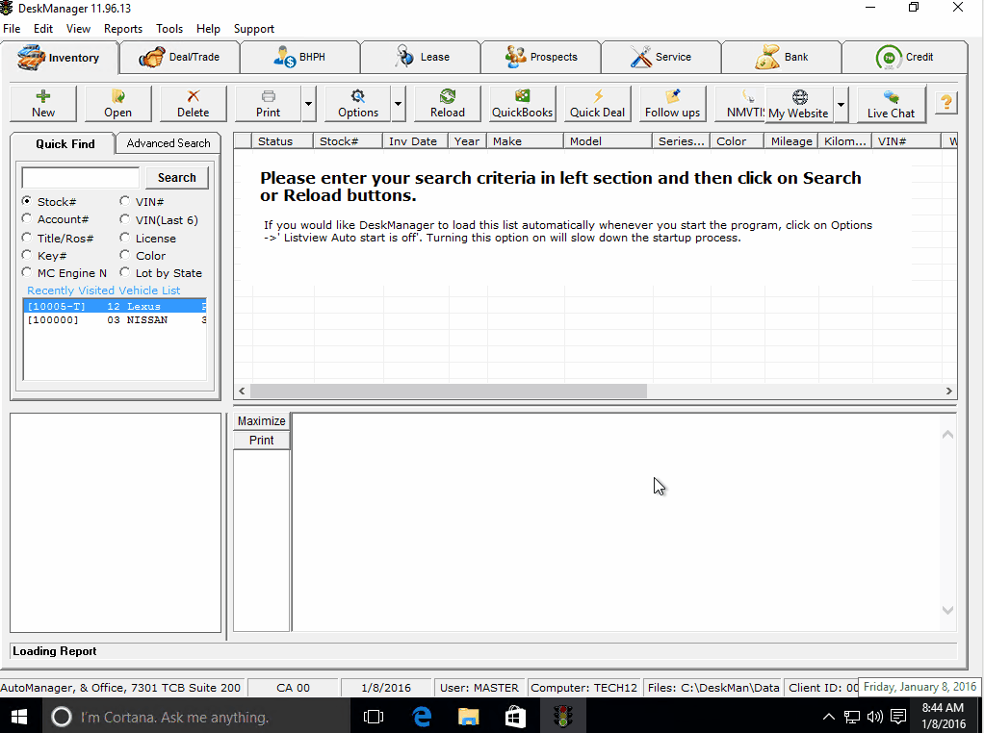The image size is (984, 733).
Task: Click the list scroll left arrow
Action: pyautogui.click(x=243, y=391)
